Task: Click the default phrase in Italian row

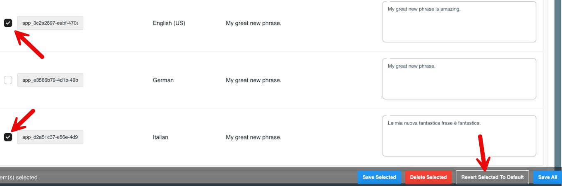Action: point(253,137)
